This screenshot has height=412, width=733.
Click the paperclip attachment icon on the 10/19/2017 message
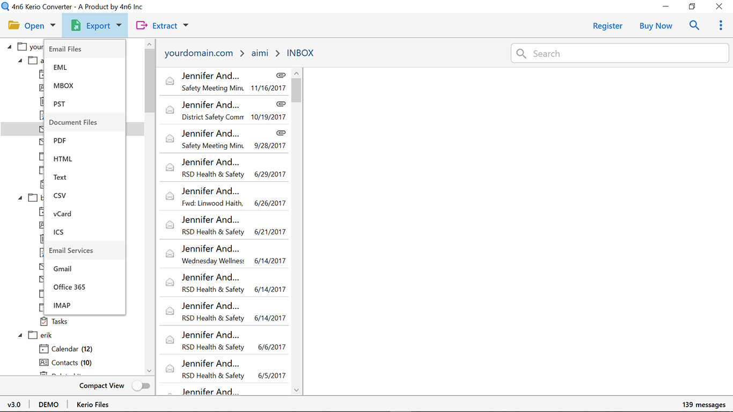pos(281,104)
